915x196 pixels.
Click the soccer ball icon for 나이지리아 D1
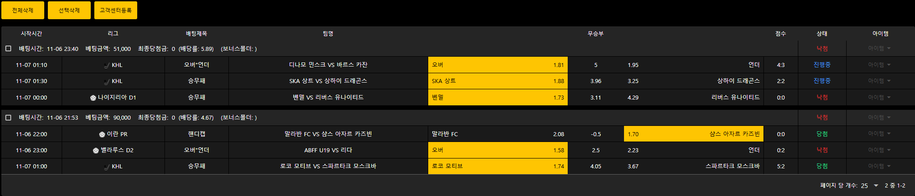93,98
